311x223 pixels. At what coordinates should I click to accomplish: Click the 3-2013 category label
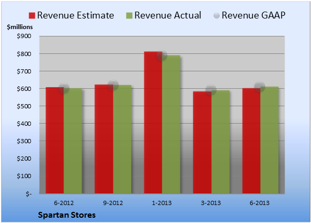click(x=211, y=203)
